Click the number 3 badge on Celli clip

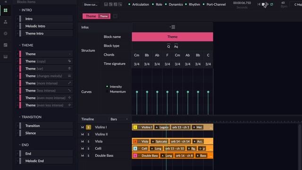(135, 148)
